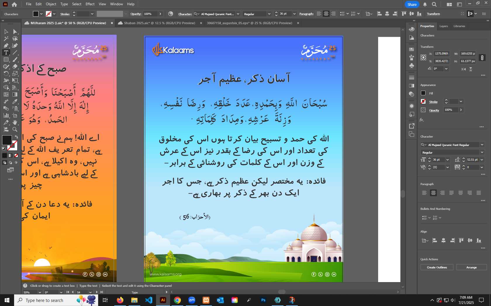491x306 pixels.
Task: Open font style Regular dropdown in control bar
Action: [x=269, y=14]
